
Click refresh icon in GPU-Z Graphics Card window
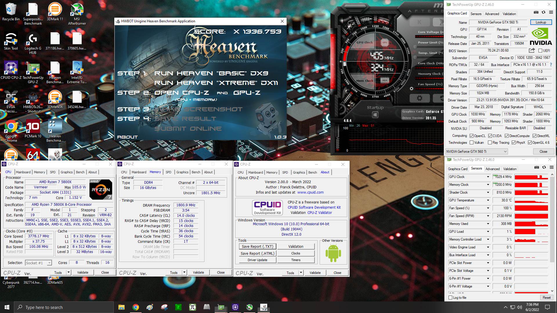[543, 12]
